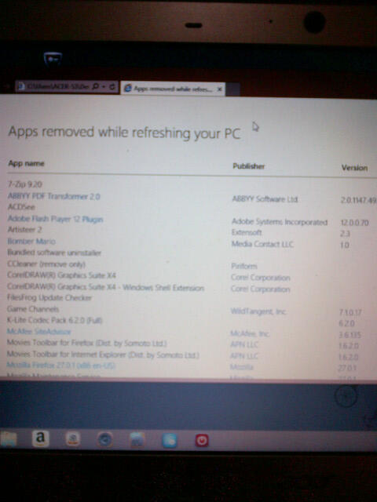
Task: Click the 'Game Channels' entry
Action: 33,309
